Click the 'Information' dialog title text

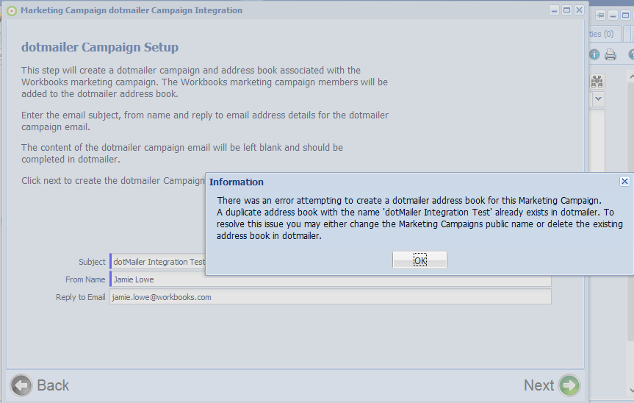coord(236,182)
